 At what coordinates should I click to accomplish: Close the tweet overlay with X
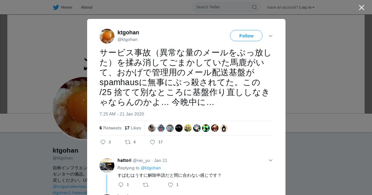[361, 7]
